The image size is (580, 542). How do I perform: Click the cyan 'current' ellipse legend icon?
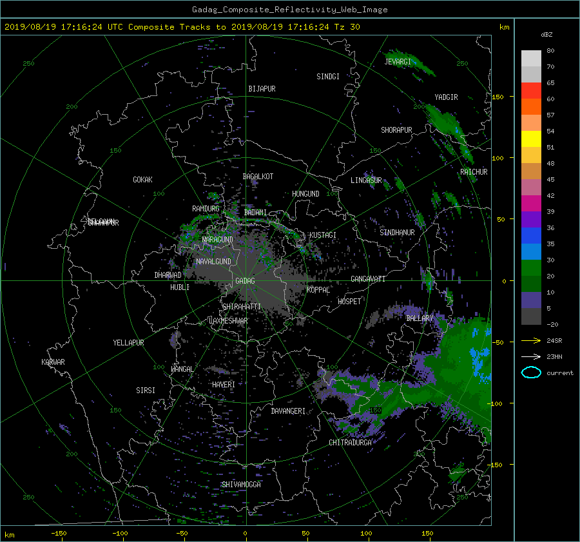coord(531,373)
